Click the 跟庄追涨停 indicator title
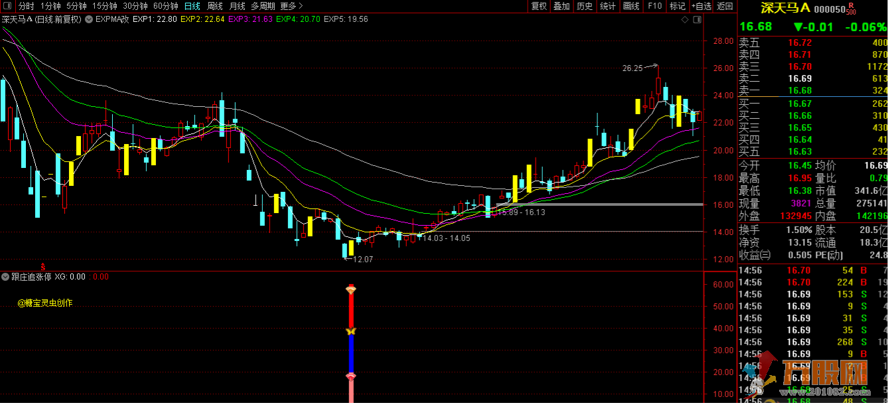The height and width of the screenshot is (403, 888). 31,277
